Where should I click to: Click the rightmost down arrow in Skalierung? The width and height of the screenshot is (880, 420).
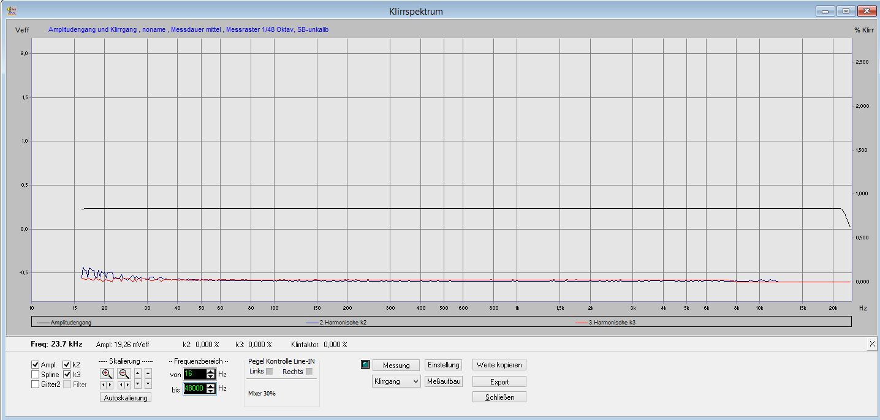click(148, 384)
